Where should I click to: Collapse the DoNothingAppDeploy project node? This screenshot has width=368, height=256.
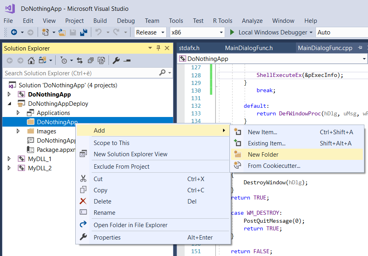tap(9, 104)
